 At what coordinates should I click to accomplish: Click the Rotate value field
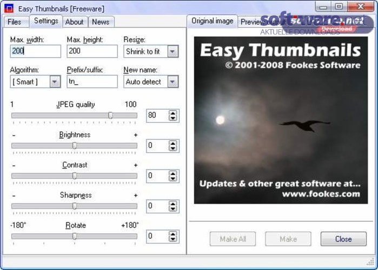[x=157, y=237]
